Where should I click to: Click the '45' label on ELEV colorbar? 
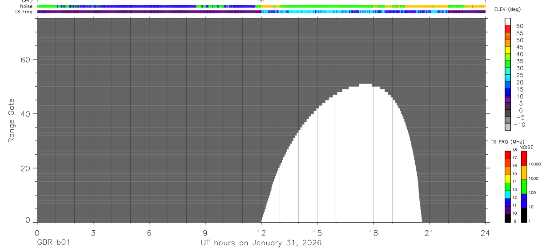[x=519, y=47]
